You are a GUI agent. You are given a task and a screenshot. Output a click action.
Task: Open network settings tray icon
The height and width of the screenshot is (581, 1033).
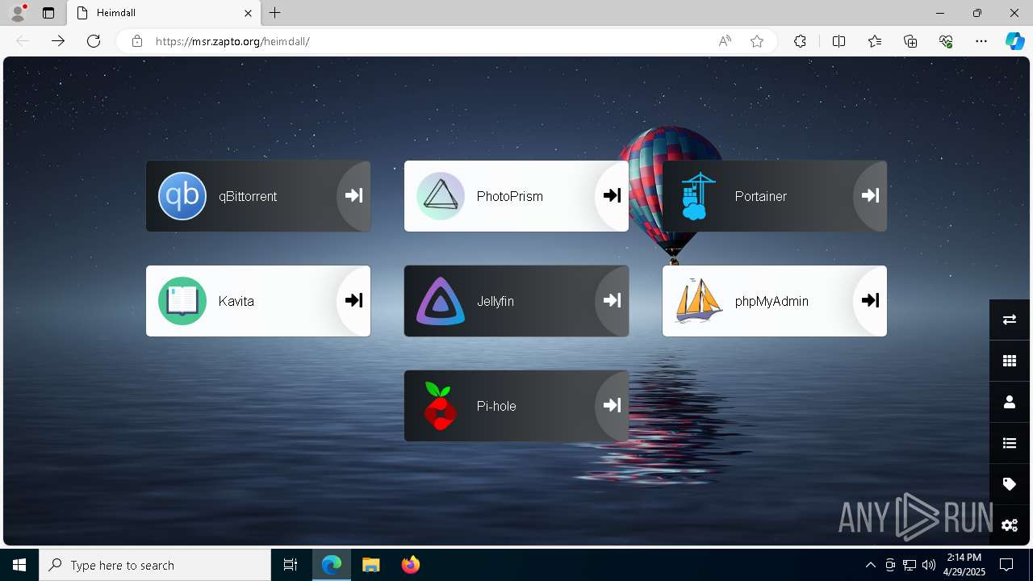[x=910, y=565]
